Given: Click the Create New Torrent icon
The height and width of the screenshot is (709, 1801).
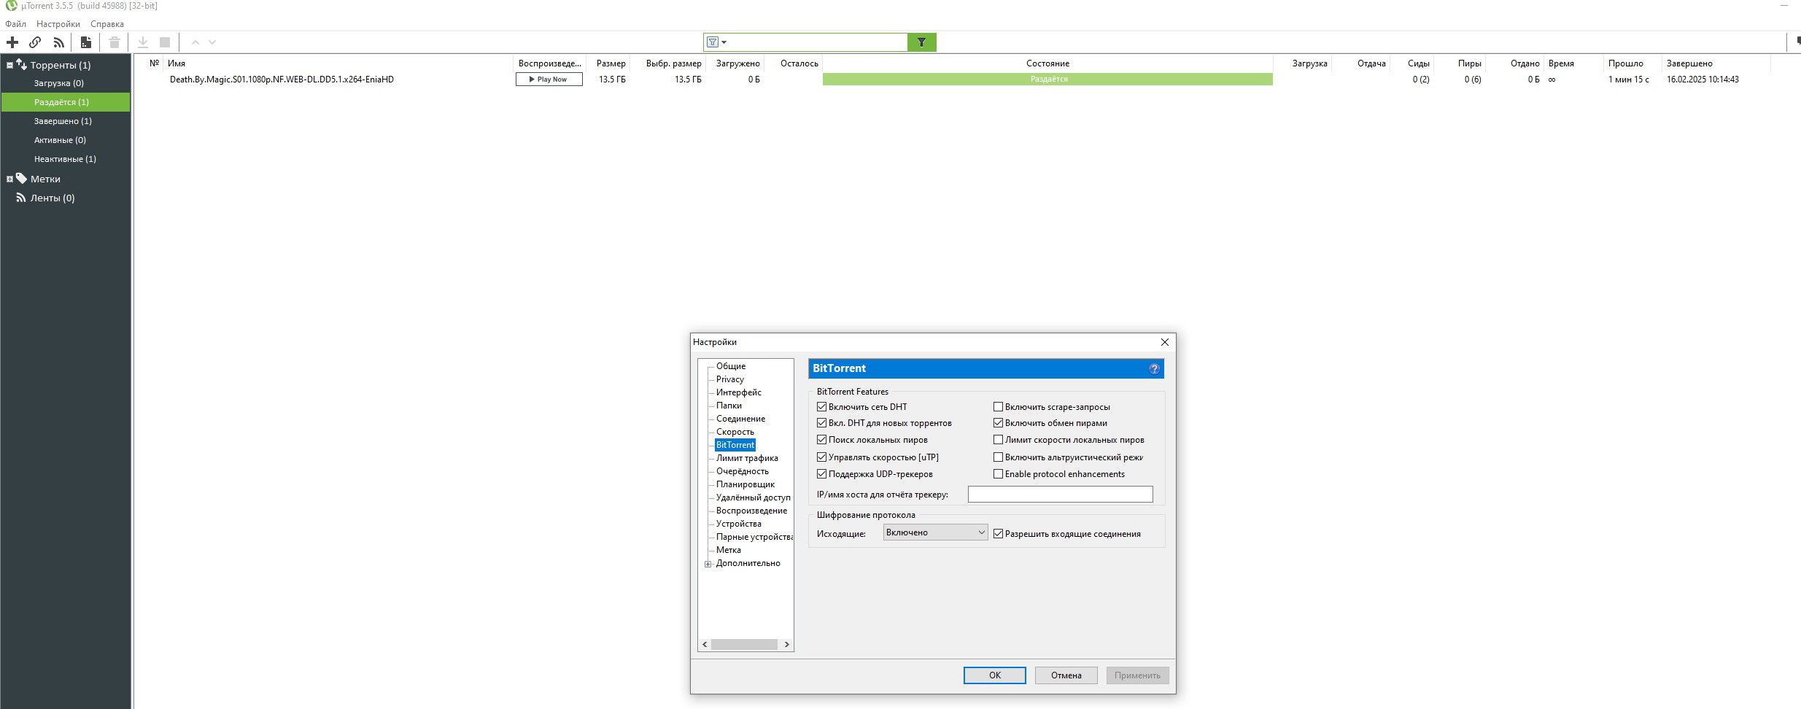Looking at the screenshot, I should click(x=86, y=42).
